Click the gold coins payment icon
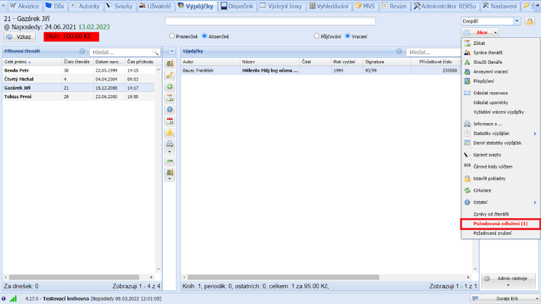Image resolution: width=541 pixels, height=304 pixels. tap(169, 133)
